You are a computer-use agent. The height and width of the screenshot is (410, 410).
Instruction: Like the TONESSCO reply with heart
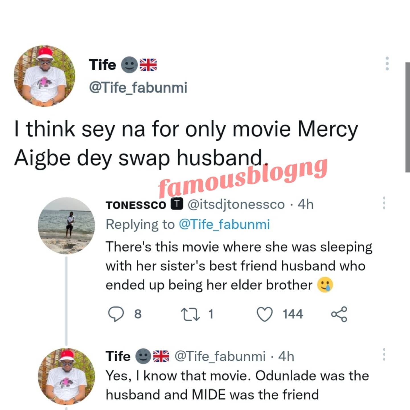[265, 314]
